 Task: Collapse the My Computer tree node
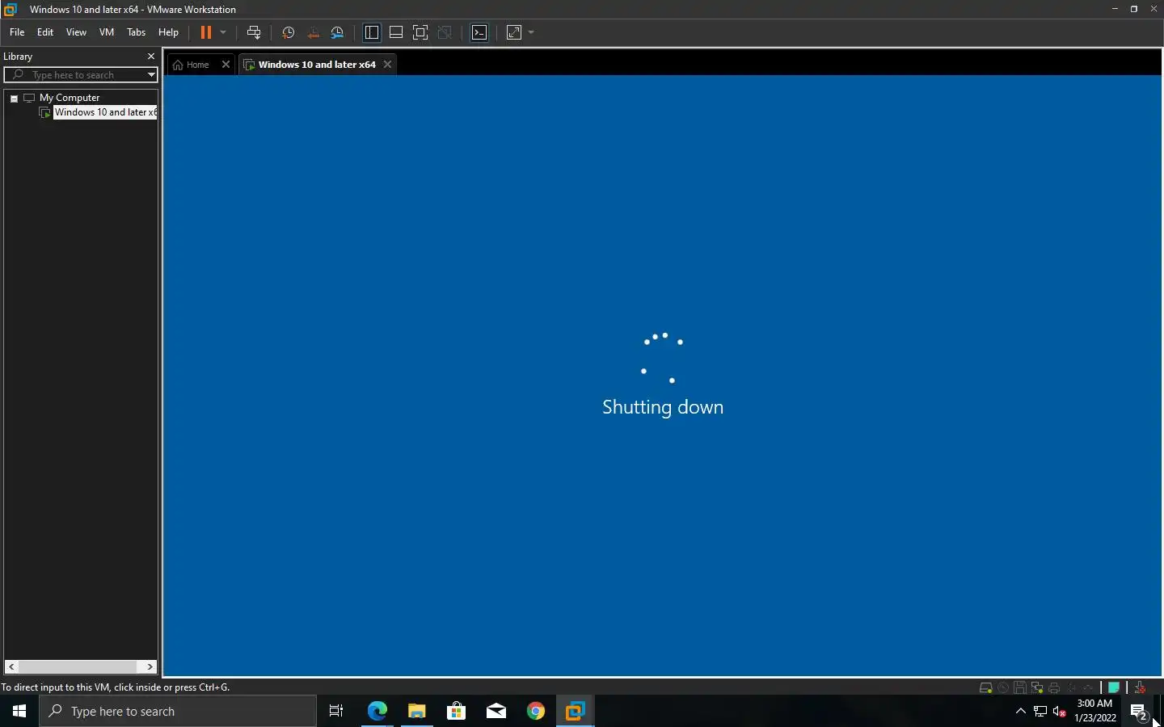pos(14,98)
